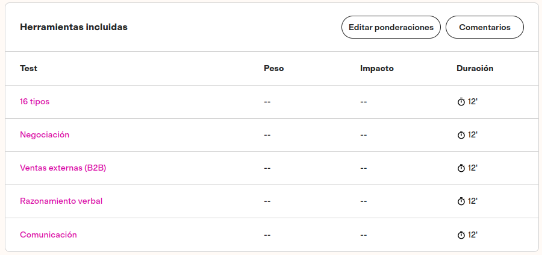Click the Peso value for 16 tipos

click(267, 102)
